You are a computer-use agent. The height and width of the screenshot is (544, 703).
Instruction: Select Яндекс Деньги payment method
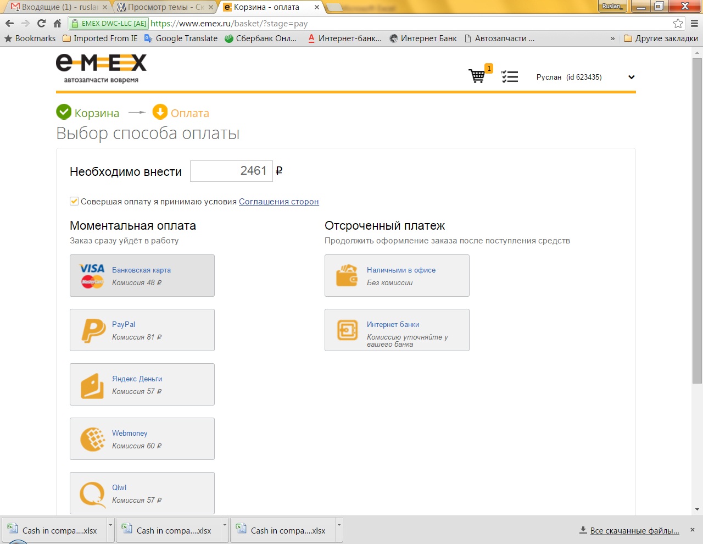[x=142, y=385]
